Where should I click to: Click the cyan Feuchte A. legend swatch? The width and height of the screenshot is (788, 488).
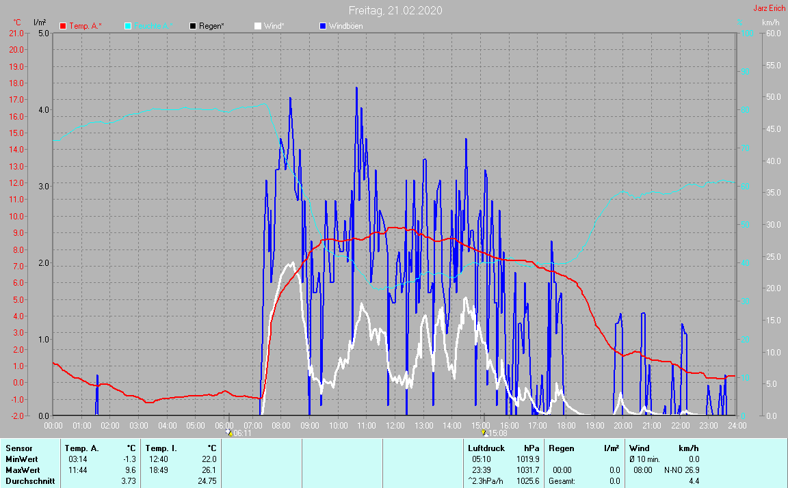click(128, 26)
